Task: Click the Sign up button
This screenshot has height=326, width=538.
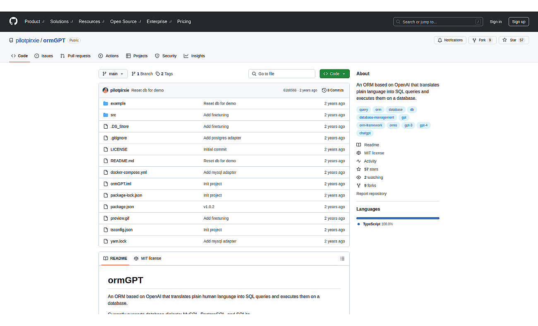Action: click(519, 22)
